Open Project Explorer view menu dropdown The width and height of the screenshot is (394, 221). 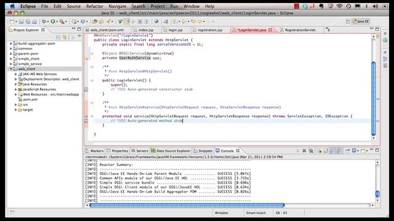pyautogui.click(x=79, y=37)
